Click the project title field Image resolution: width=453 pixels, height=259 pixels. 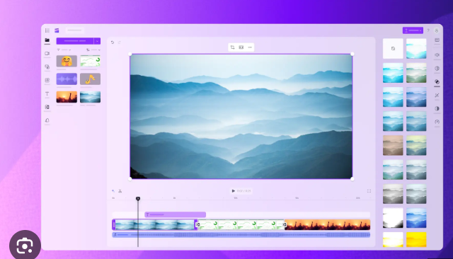(x=74, y=30)
